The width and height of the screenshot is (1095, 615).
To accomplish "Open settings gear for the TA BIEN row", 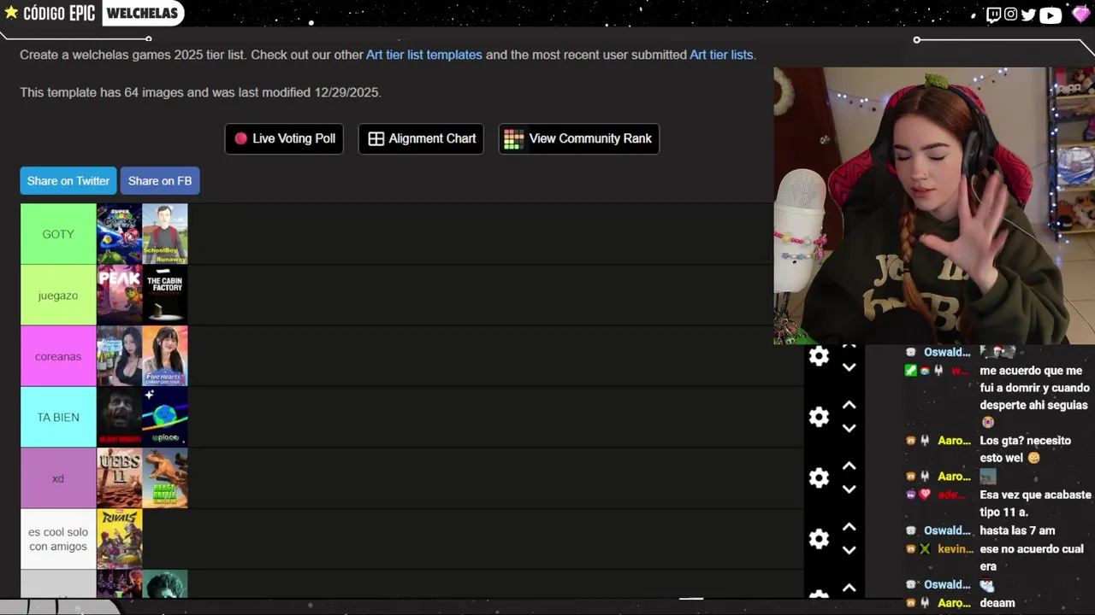I will (x=819, y=417).
